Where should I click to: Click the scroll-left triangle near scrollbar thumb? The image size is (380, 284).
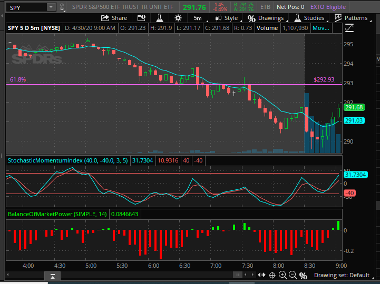(246, 275)
